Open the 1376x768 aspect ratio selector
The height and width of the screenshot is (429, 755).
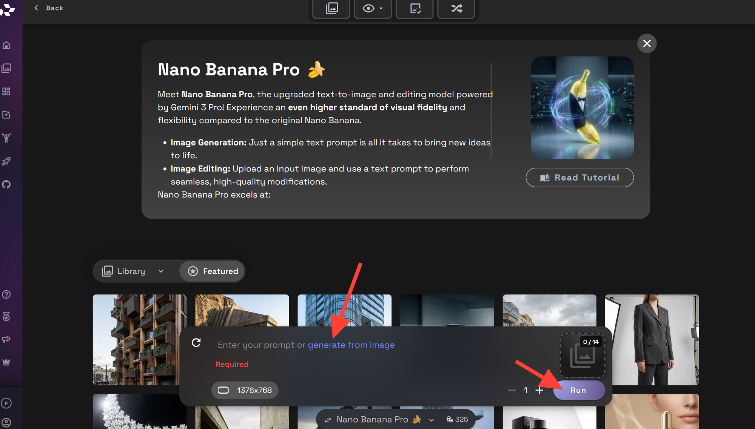245,390
